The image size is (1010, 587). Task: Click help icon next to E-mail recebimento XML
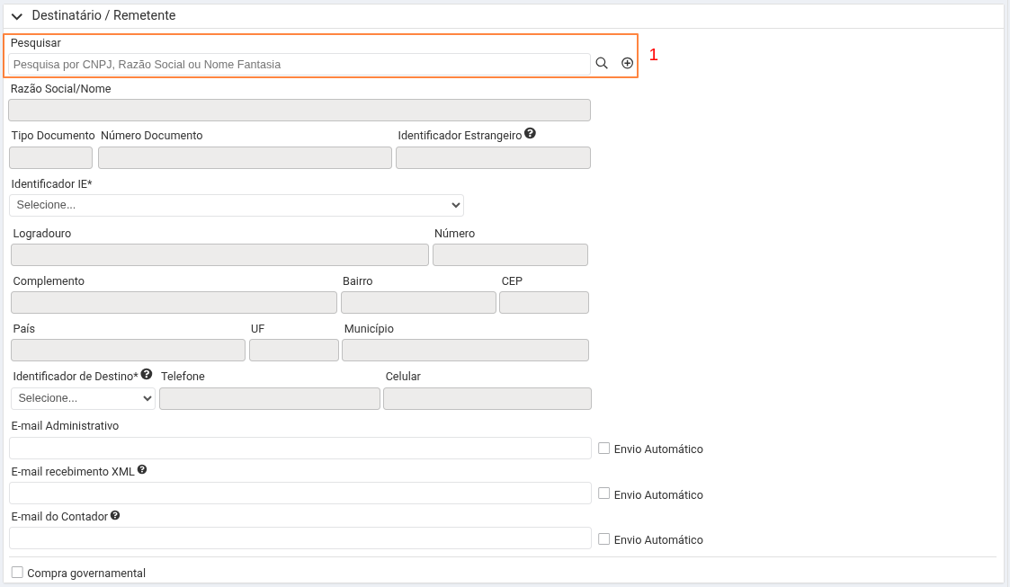(x=142, y=469)
